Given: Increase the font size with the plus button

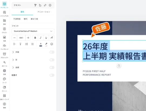Looking at the screenshot, I should click(x=28, y=38).
